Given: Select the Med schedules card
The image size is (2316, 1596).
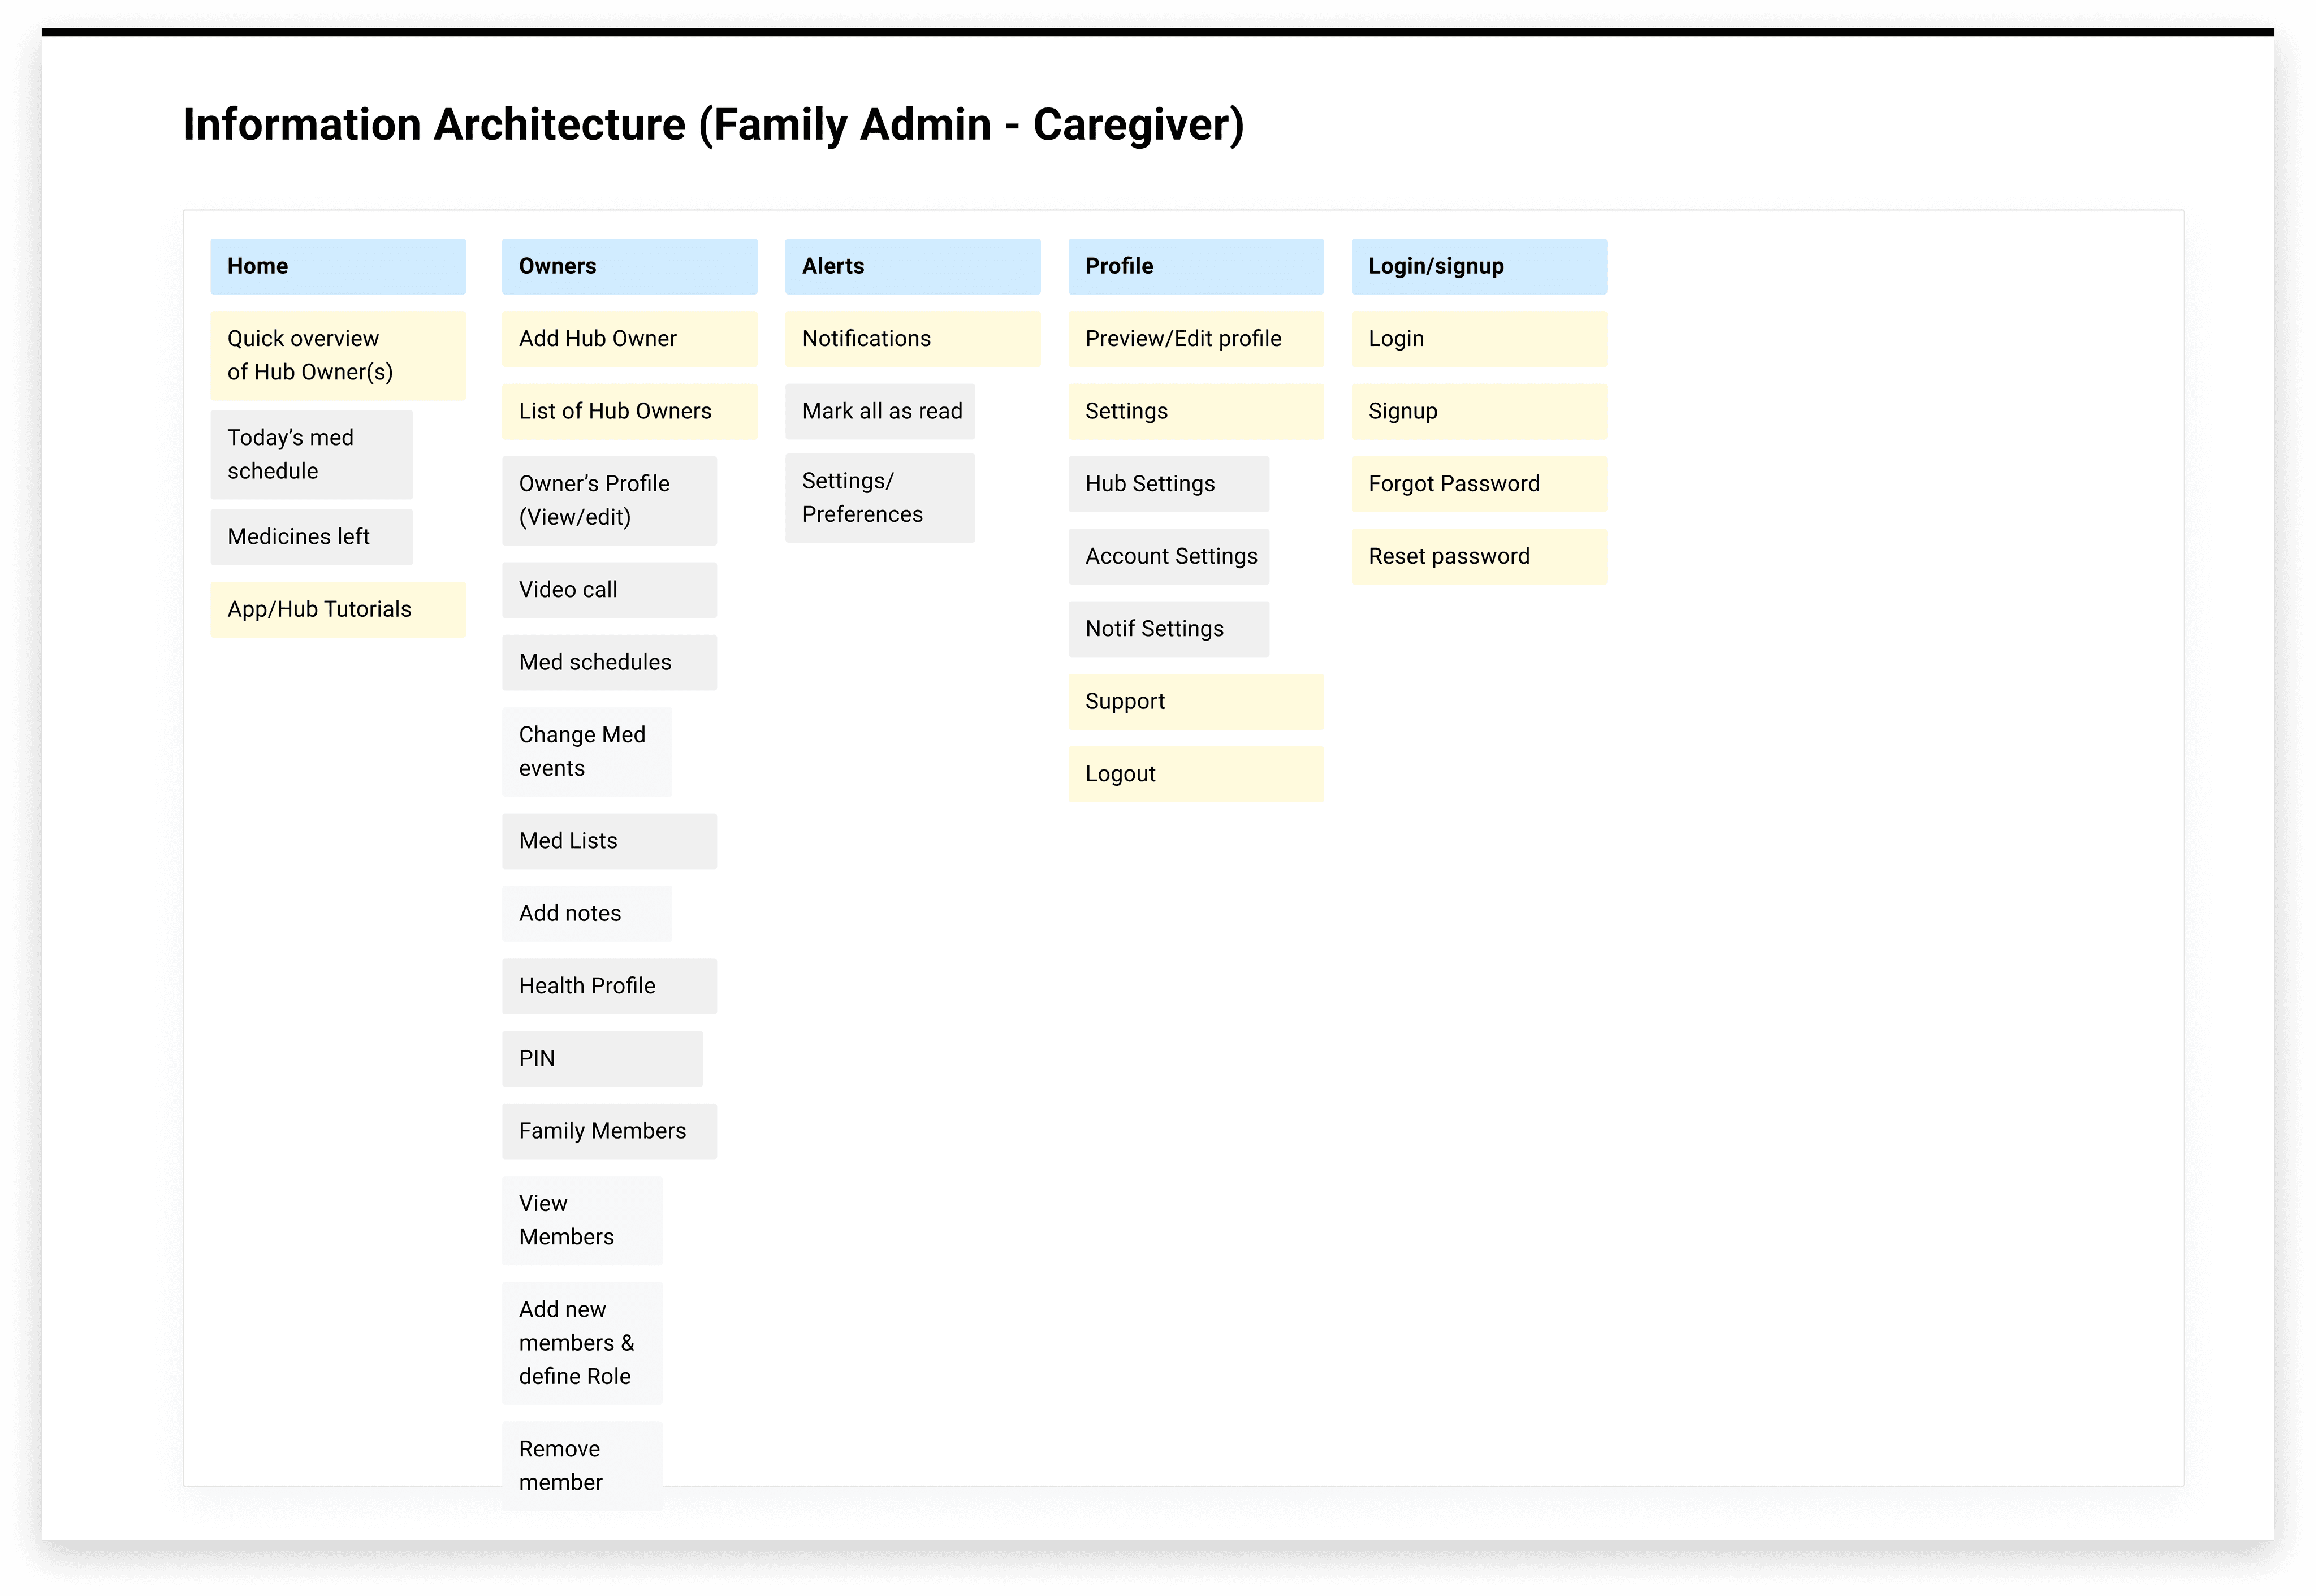Looking at the screenshot, I should [609, 662].
